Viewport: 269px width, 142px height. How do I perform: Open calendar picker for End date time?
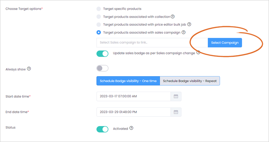point(176,112)
